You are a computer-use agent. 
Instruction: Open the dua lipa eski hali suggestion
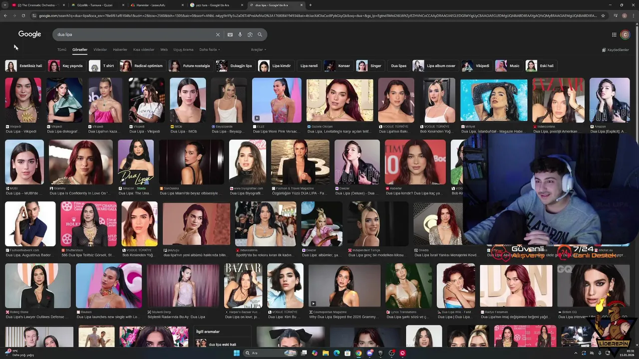222,345
